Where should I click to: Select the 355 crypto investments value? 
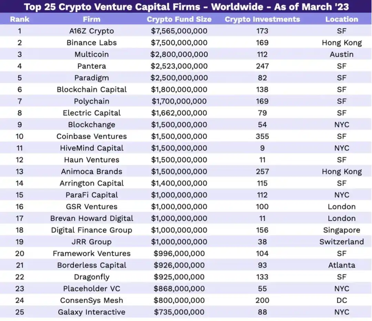coord(262,136)
